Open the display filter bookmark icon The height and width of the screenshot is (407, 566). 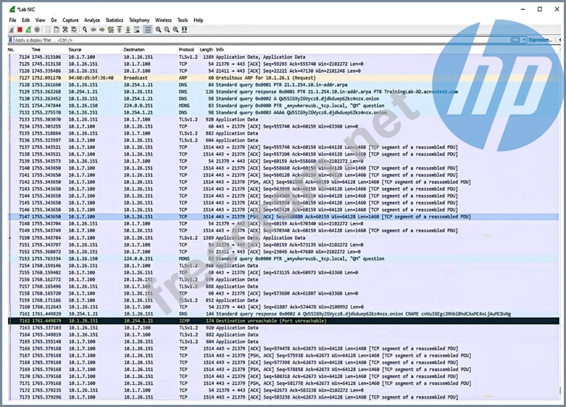coord(11,40)
